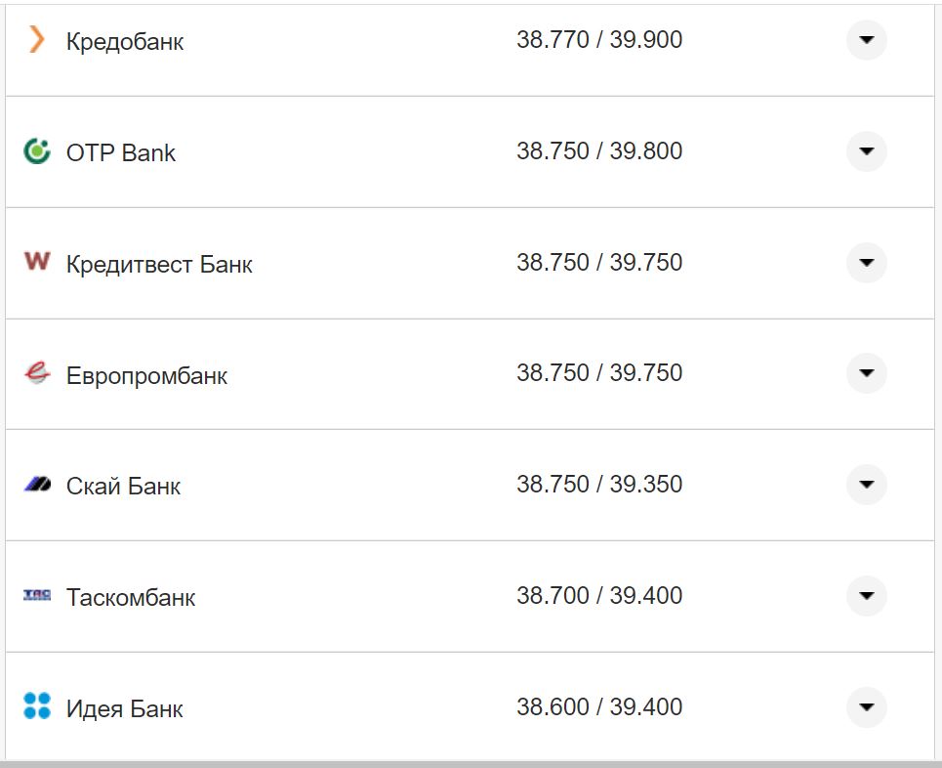Click the blue Идея Банк dots logo
Viewport: 942px width, 768px height.
[37, 706]
